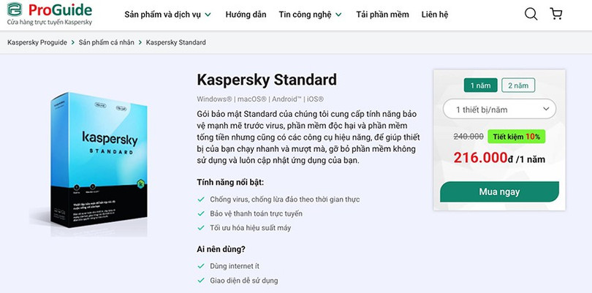This screenshot has height=293, width=592.
Task: Open the 1 thiết bị/năm device dropdown
Action: [499, 110]
